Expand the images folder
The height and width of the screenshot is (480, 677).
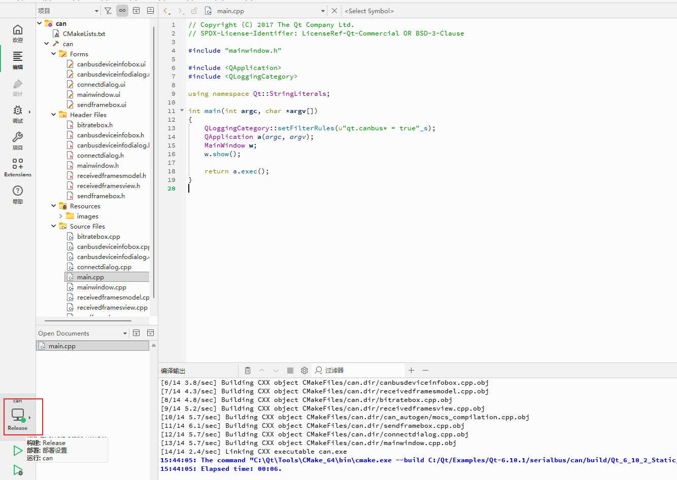point(61,216)
